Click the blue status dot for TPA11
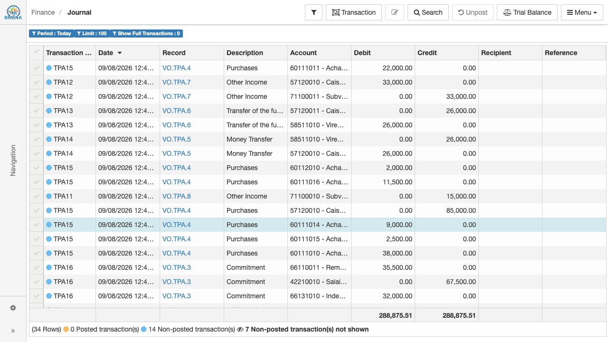608x342 pixels. 49,196
